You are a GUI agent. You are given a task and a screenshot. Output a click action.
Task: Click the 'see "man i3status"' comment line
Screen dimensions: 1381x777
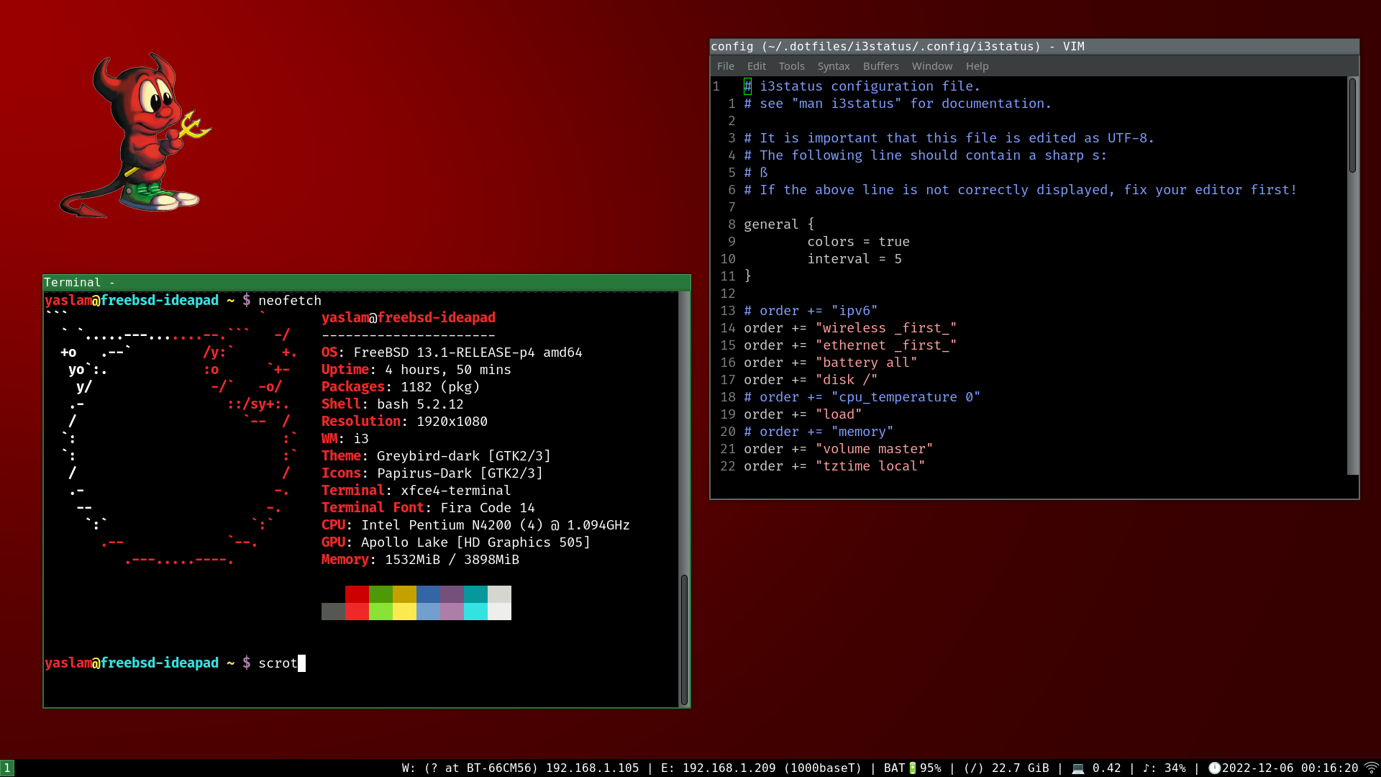pyautogui.click(x=898, y=104)
